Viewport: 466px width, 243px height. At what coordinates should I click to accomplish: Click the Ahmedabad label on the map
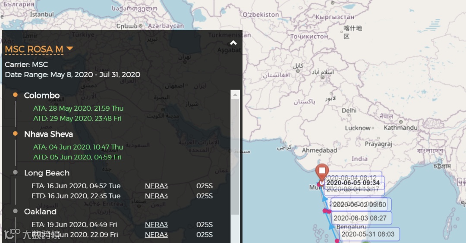click(319, 150)
